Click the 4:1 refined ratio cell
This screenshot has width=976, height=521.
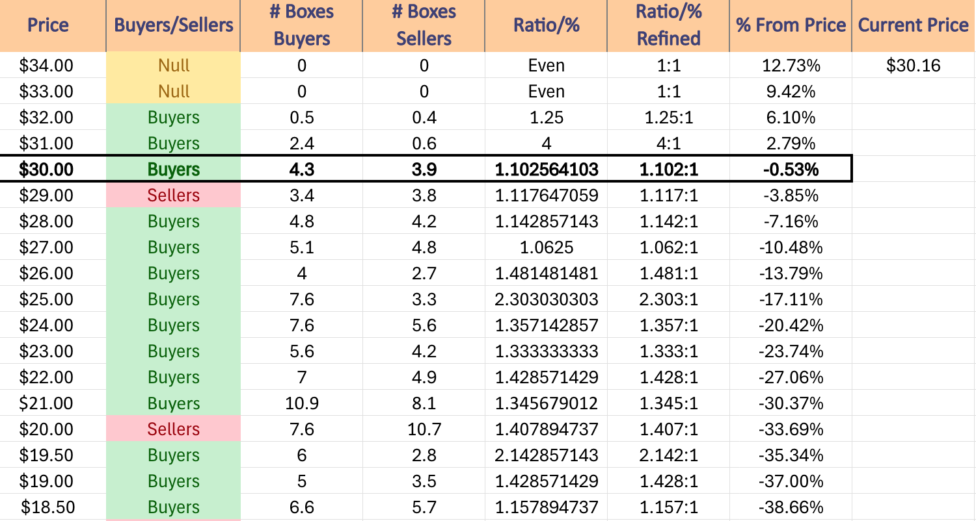[668, 143]
